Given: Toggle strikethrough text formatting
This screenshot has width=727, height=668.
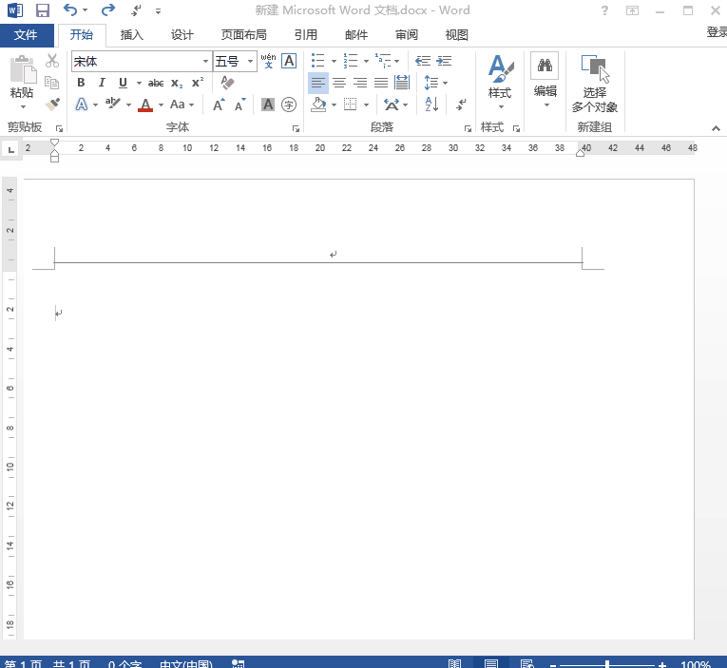Looking at the screenshot, I should pos(156,83).
